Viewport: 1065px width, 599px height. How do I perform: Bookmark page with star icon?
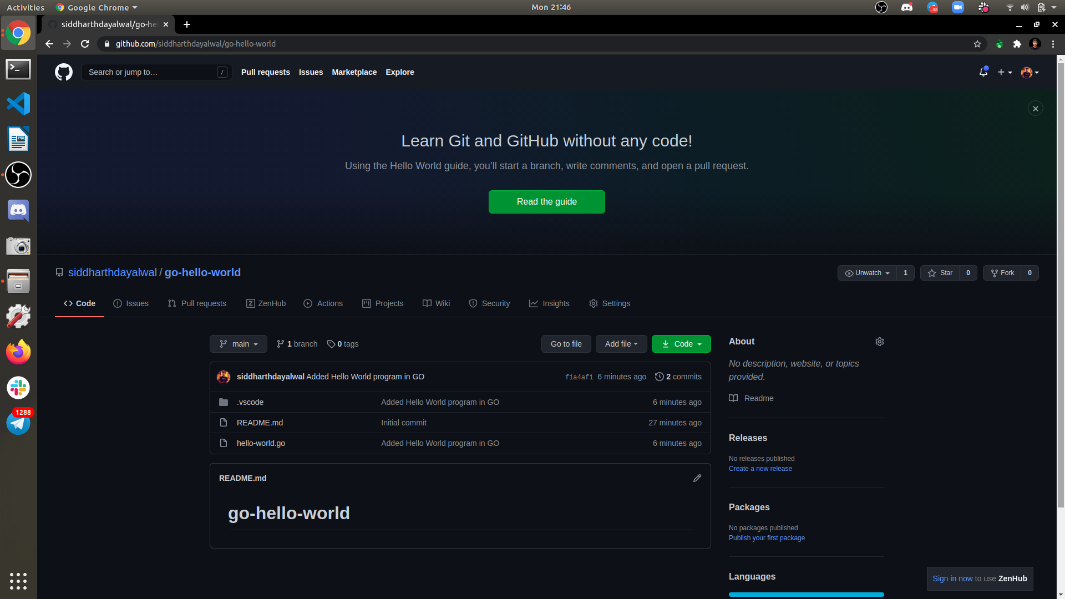pos(977,44)
